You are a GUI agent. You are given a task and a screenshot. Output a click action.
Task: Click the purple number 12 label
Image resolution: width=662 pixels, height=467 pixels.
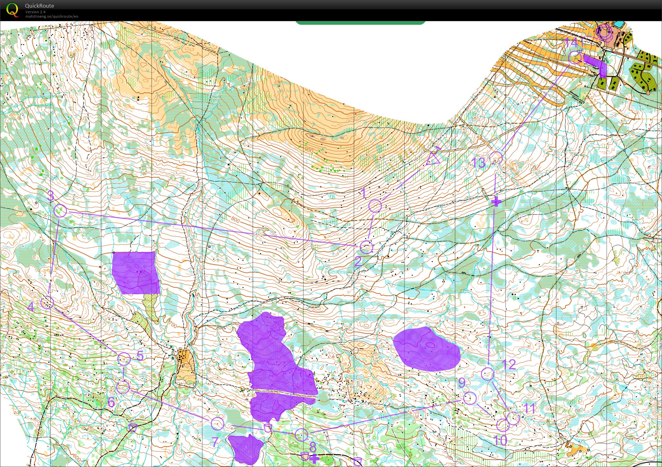point(509,364)
